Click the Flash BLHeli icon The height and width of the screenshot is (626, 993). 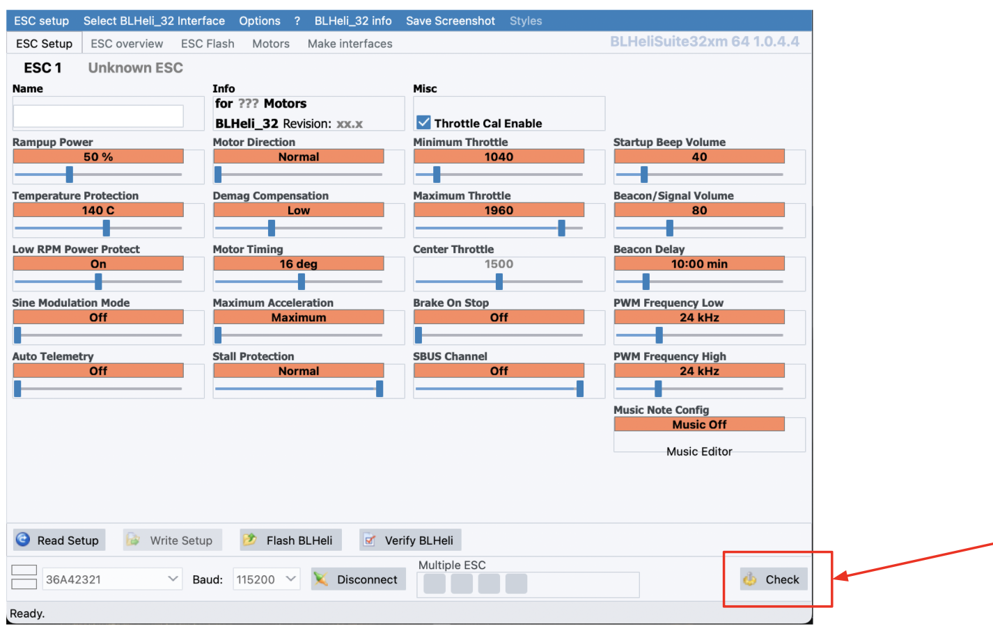coord(249,540)
